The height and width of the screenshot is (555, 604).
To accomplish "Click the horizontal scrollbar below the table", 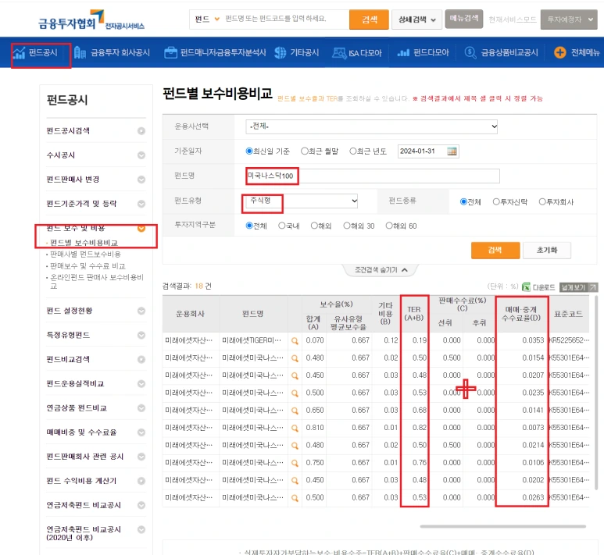I will (503, 526).
